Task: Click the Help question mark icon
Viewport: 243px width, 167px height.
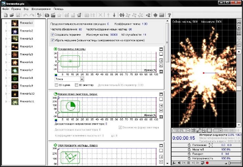Action: 169,15
